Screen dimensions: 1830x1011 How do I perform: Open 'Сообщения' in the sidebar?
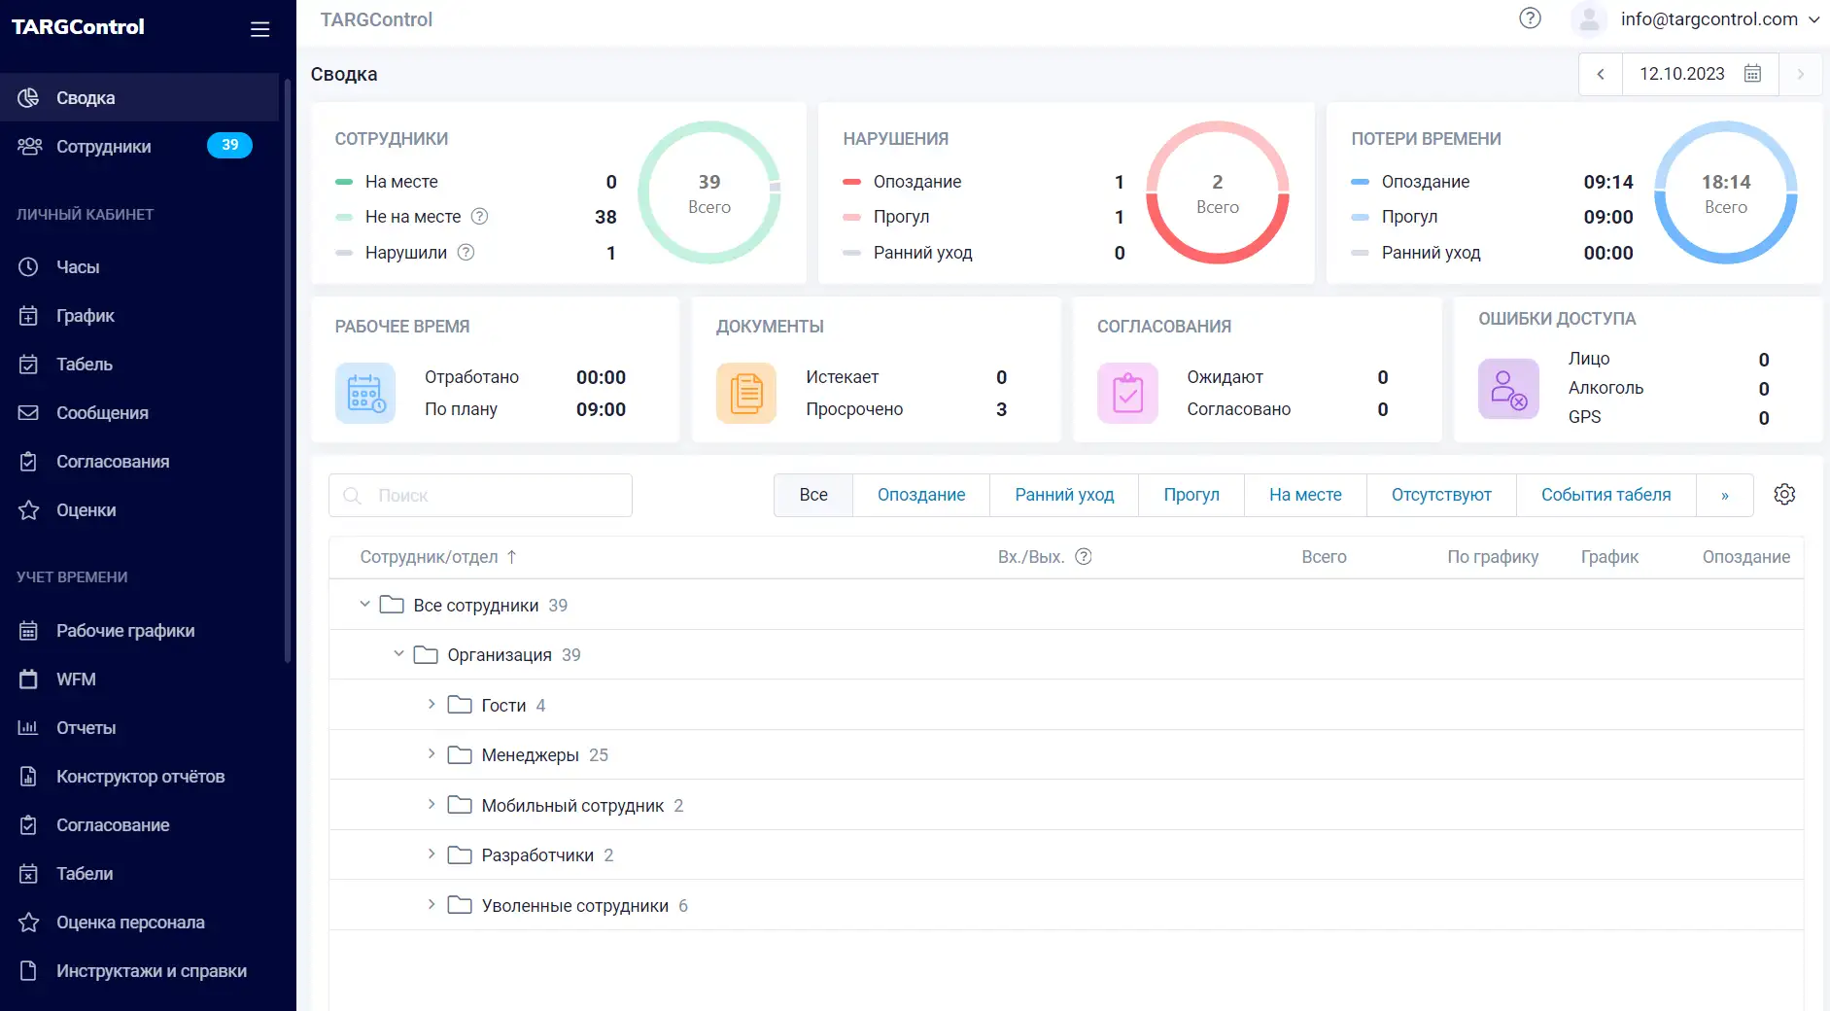coord(140,413)
